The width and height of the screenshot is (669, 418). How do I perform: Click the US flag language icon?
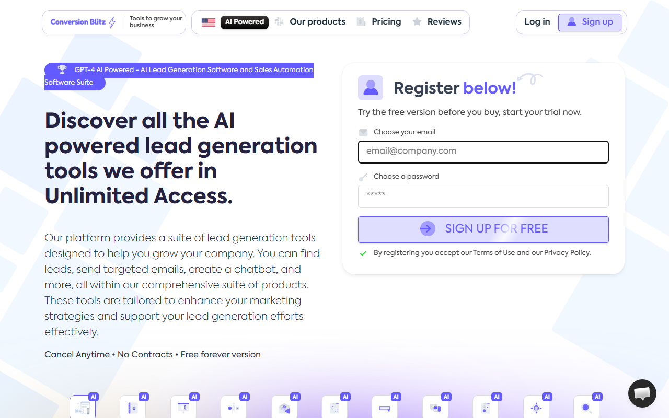coord(209,22)
